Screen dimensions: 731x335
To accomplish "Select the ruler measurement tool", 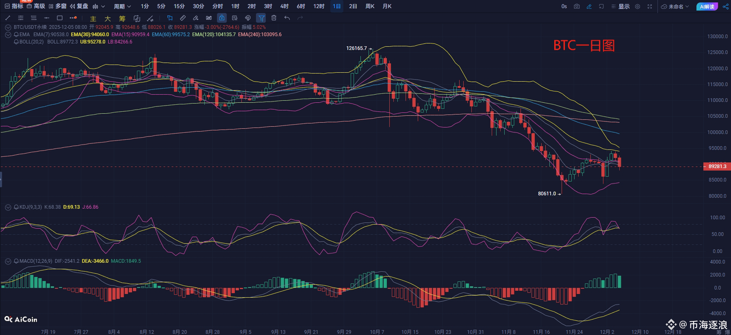I will click(x=183, y=18).
